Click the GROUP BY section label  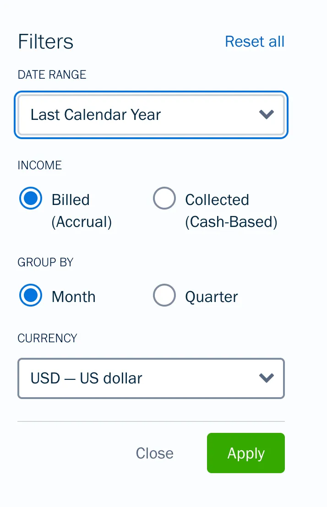(x=45, y=262)
